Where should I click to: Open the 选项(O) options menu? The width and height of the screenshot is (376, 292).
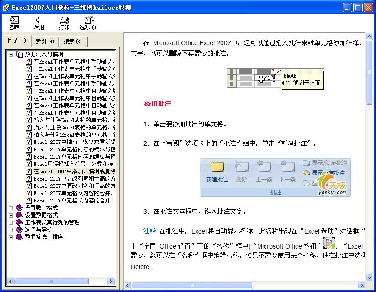point(89,23)
